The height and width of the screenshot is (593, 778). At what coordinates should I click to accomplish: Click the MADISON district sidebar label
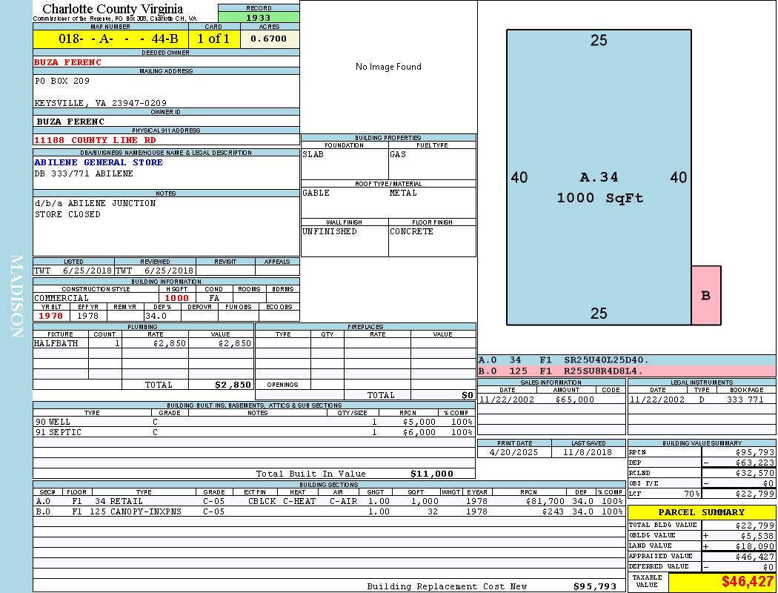click(x=16, y=296)
